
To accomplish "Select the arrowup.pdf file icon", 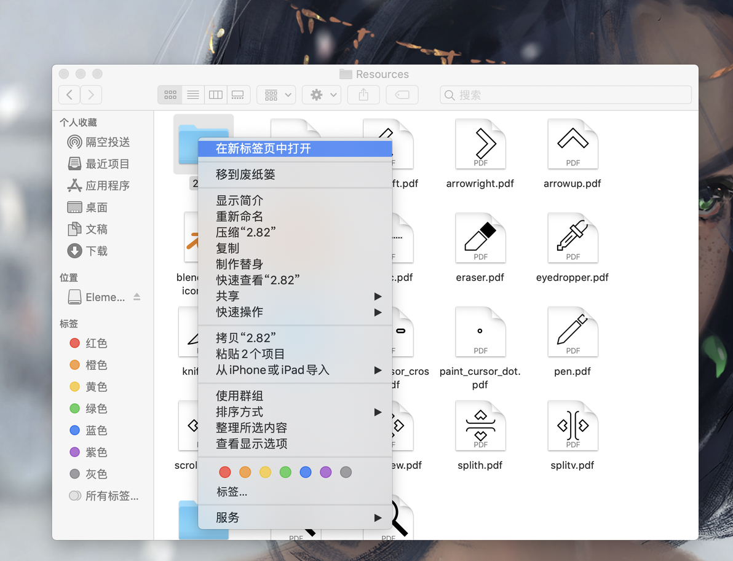I will coord(573,144).
